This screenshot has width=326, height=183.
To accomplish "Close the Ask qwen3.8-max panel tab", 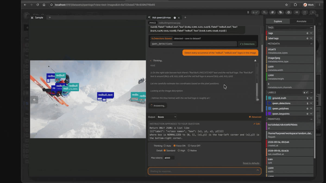I will [179, 18].
